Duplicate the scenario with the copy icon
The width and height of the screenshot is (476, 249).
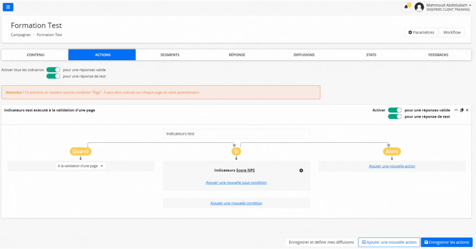tap(462, 110)
